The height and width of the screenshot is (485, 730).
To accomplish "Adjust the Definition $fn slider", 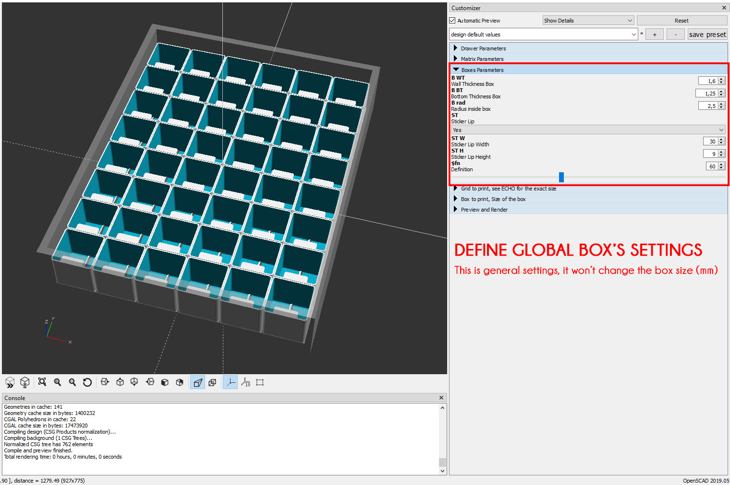I will [x=561, y=177].
